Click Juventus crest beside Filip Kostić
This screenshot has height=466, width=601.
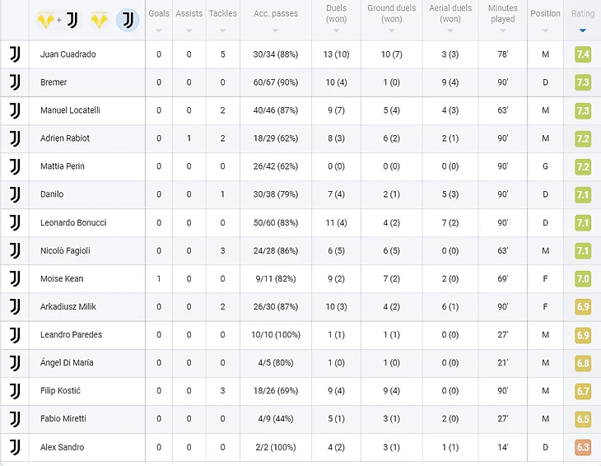pyautogui.click(x=15, y=391)
